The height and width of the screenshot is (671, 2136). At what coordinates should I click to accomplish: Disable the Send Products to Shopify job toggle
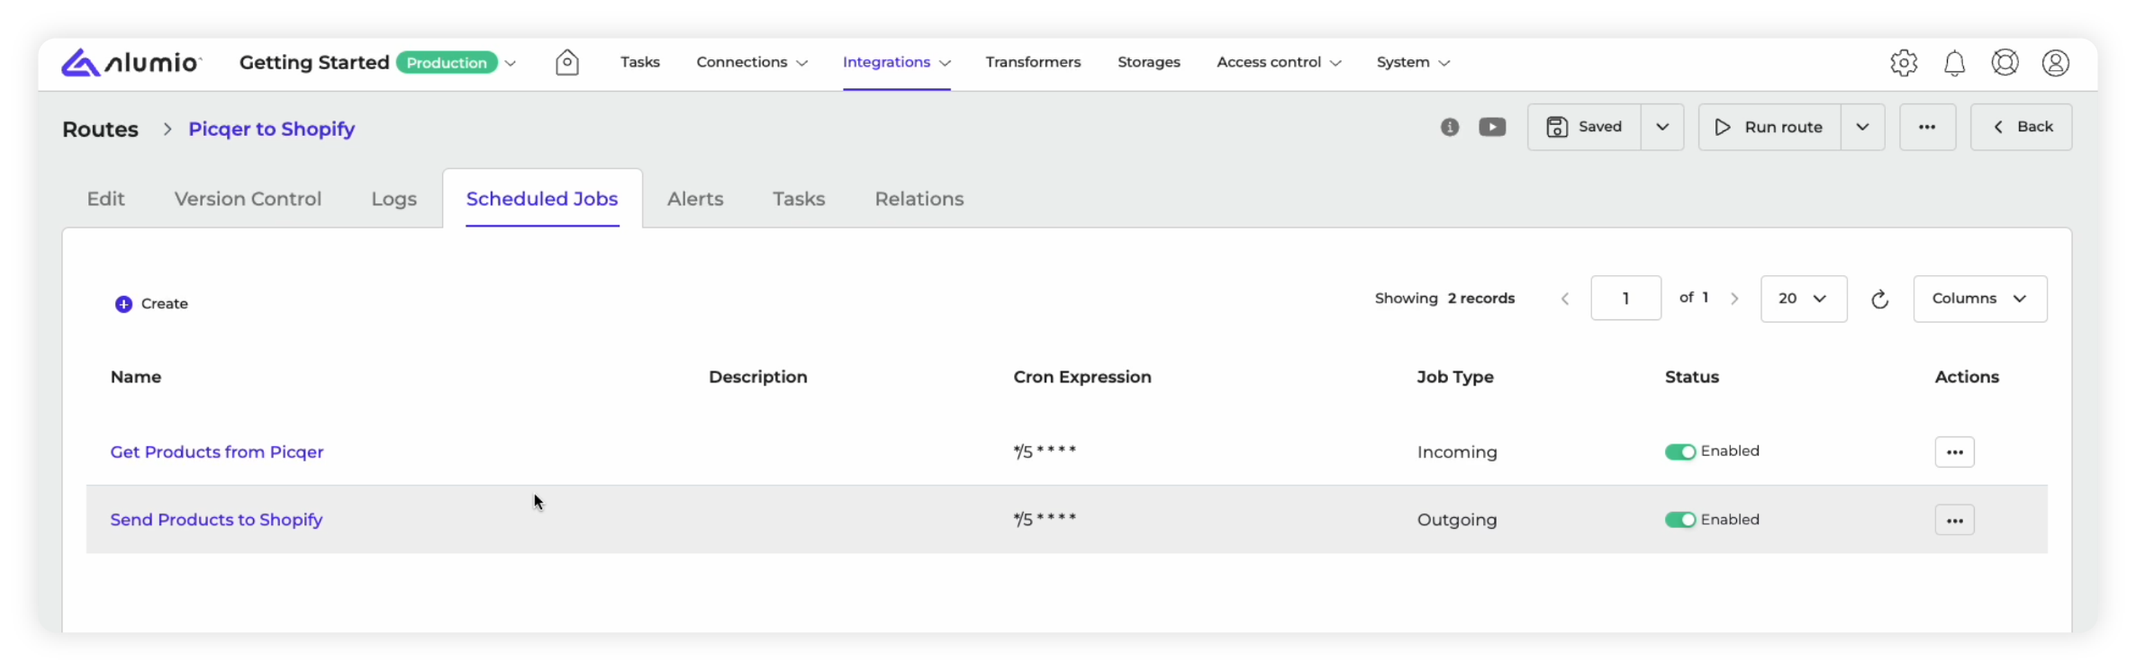pos(1680,520)
